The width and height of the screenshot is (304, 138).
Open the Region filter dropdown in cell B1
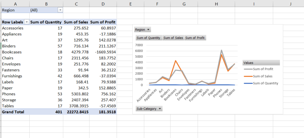61,10
